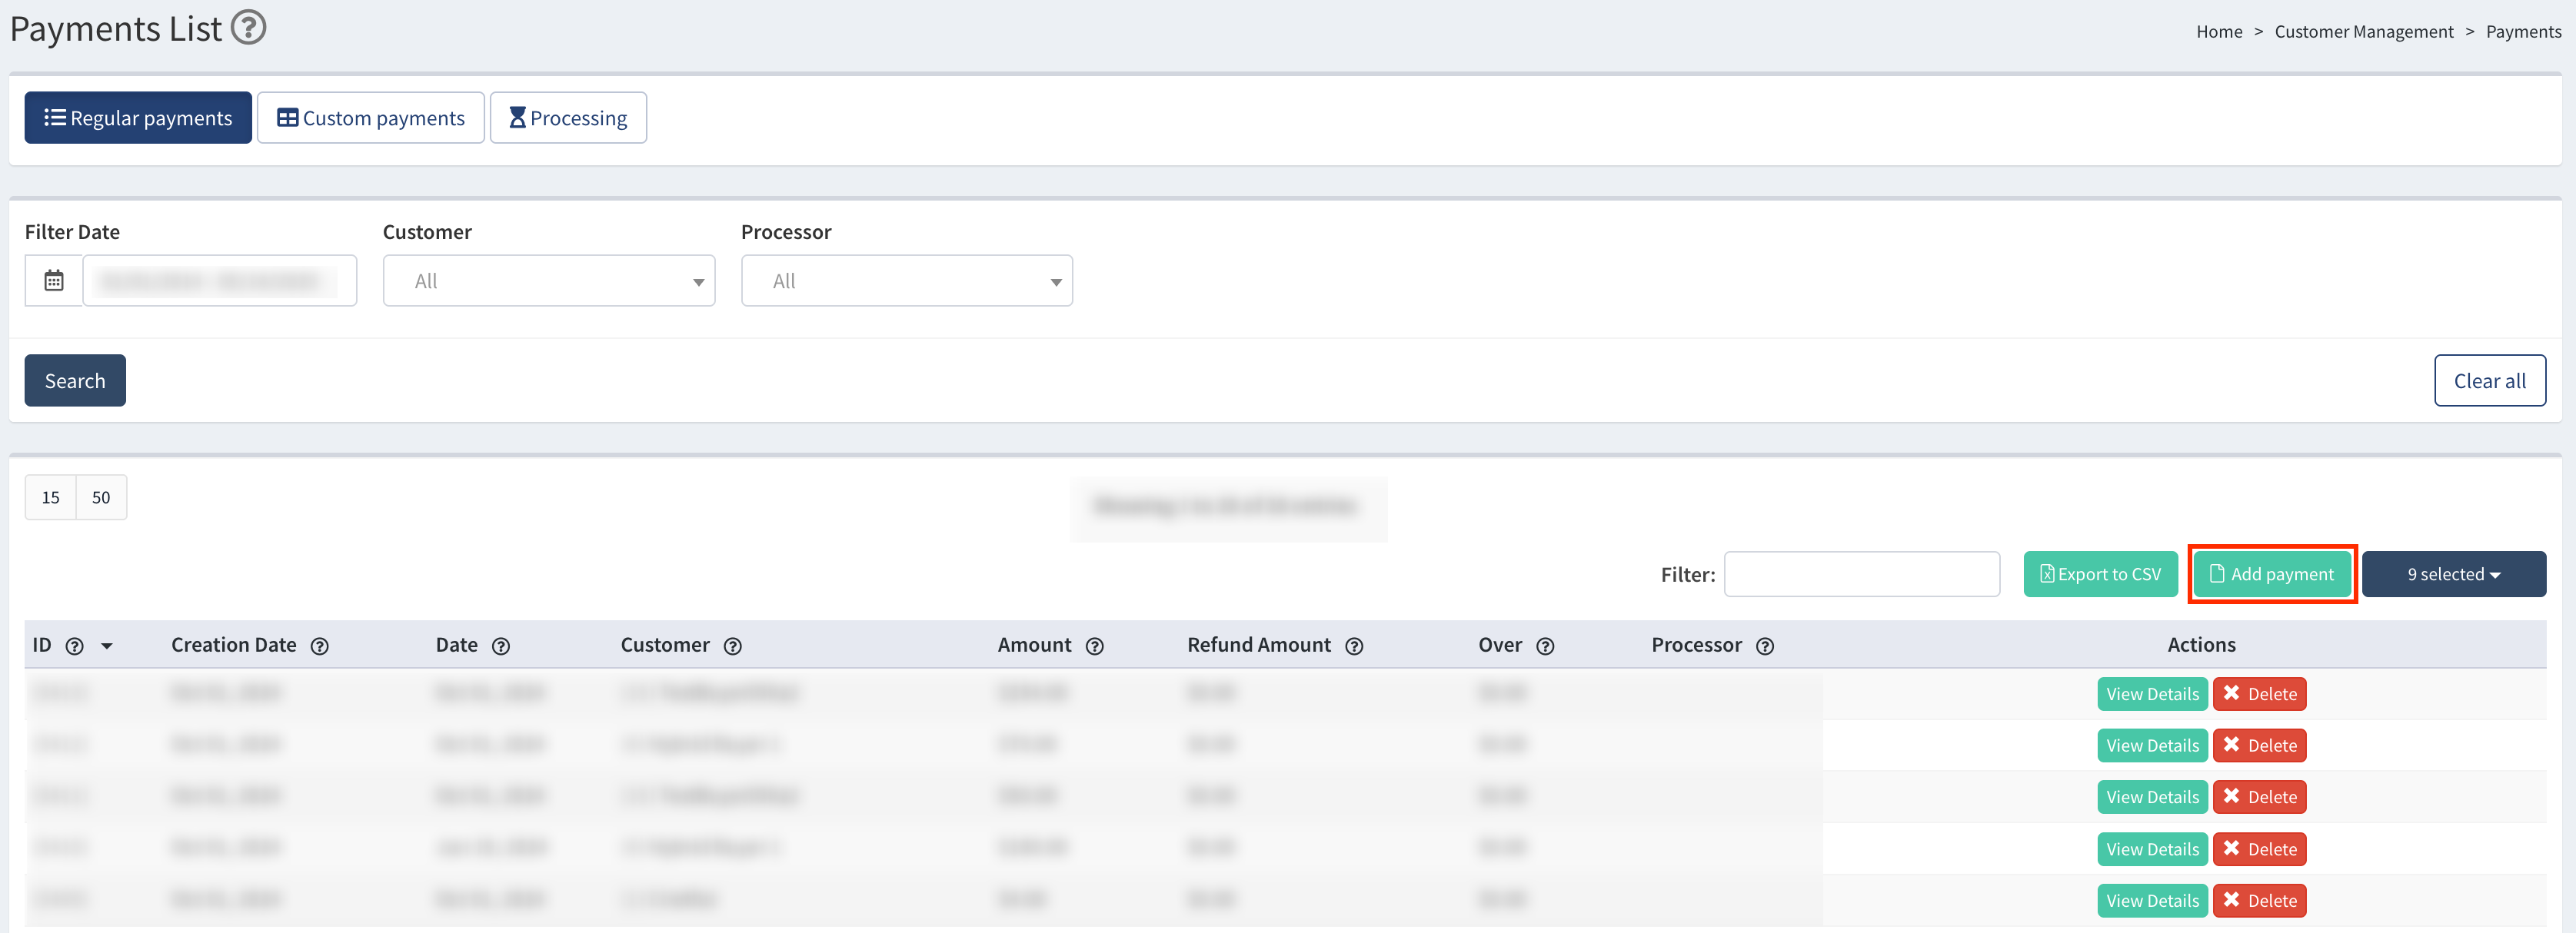Click the Filter text input
The height and width of the screenshot is (933, 2576).
(1862, 574)
